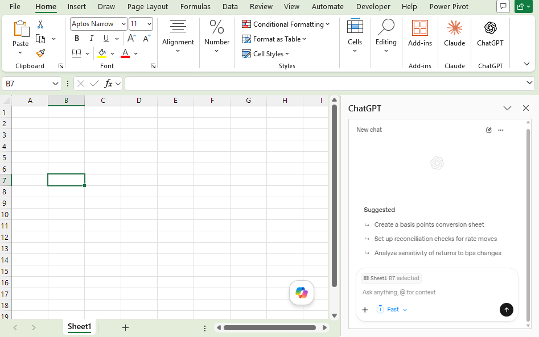Select column D header
The height and width of the screenshot is (337, 539).
(139, 100)
